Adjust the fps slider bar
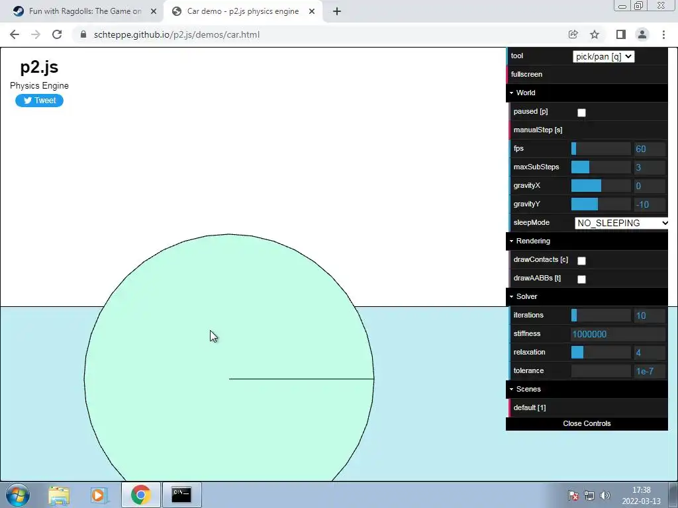 601,149
